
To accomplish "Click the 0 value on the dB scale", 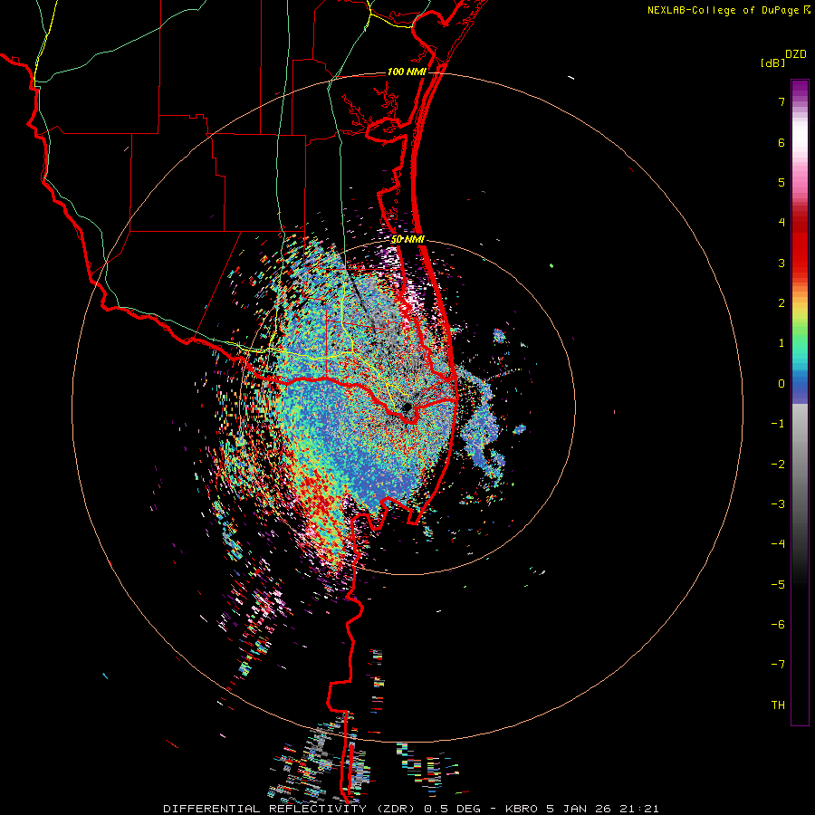I will click(781, 384).
